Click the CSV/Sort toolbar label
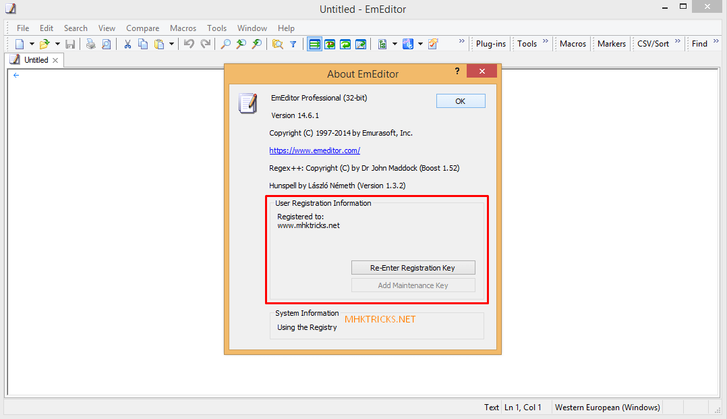The height and width of the screenshot is (419, 727). (653, 44)
